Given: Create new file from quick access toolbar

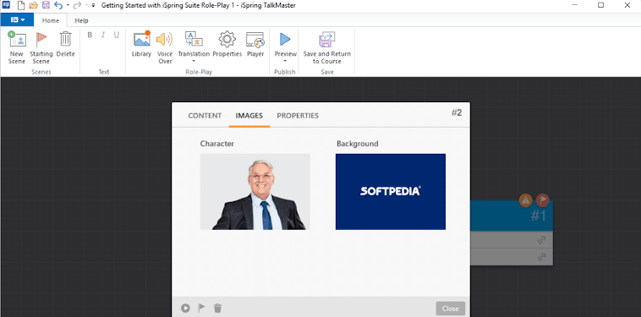Looking at the screenshot, I should [x=21, y=5].
